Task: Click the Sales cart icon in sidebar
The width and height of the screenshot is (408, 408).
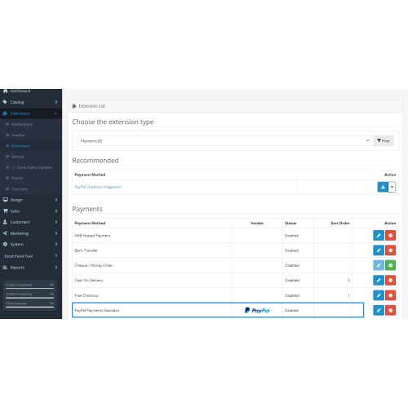Action: (5, 211)
